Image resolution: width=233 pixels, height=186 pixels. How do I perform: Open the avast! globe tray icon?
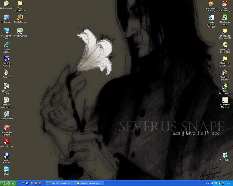[223, 183]
